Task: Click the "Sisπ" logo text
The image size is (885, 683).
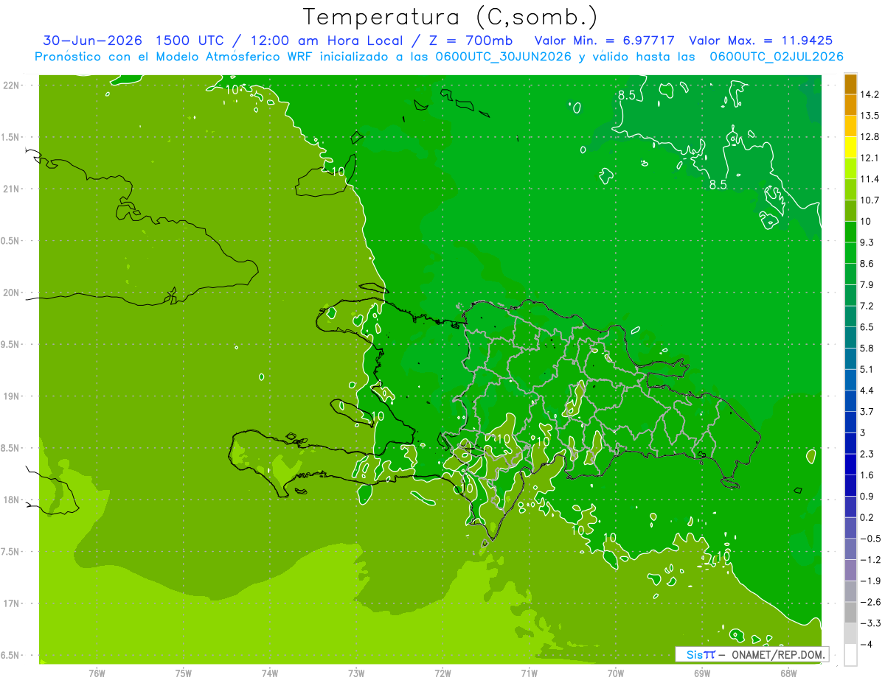Action: point(701,654)
